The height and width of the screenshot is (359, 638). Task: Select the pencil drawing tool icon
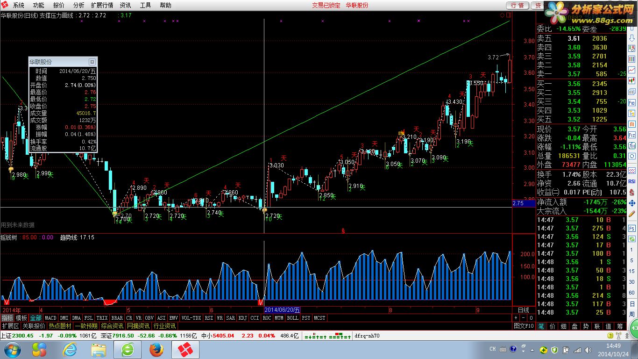[x=631, y=213]
